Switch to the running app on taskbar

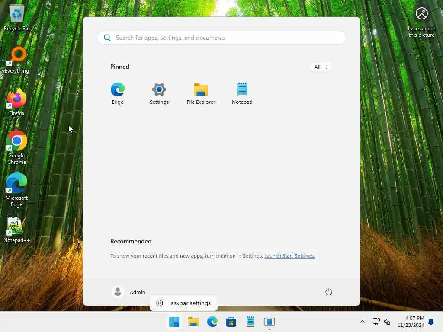[x=269, y=322]
